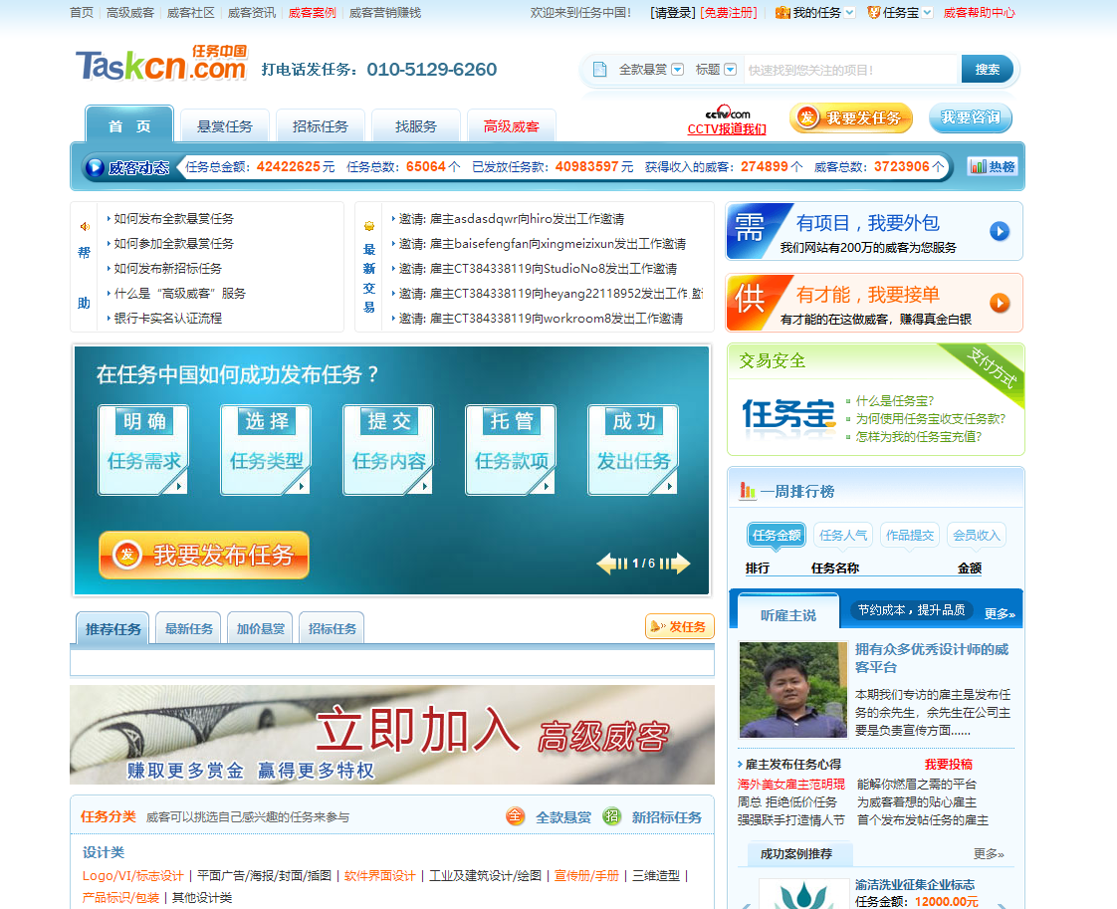Viewport: 1117px width, 909px height.
Task: Click the 选择 任务类型 step card
Action: coord(267,449)
